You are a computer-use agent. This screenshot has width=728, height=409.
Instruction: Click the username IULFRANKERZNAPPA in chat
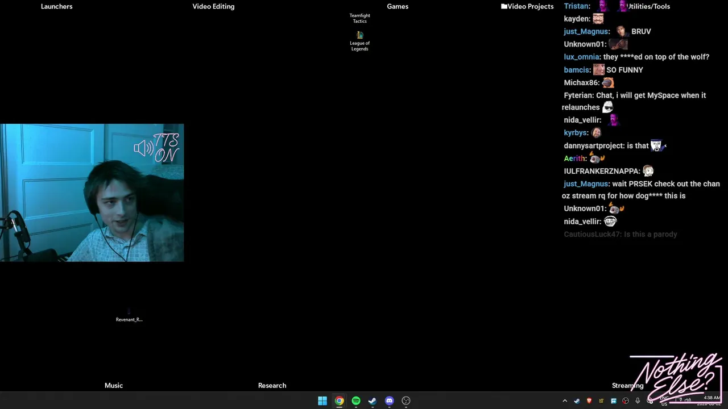click(x=602, y=171)
